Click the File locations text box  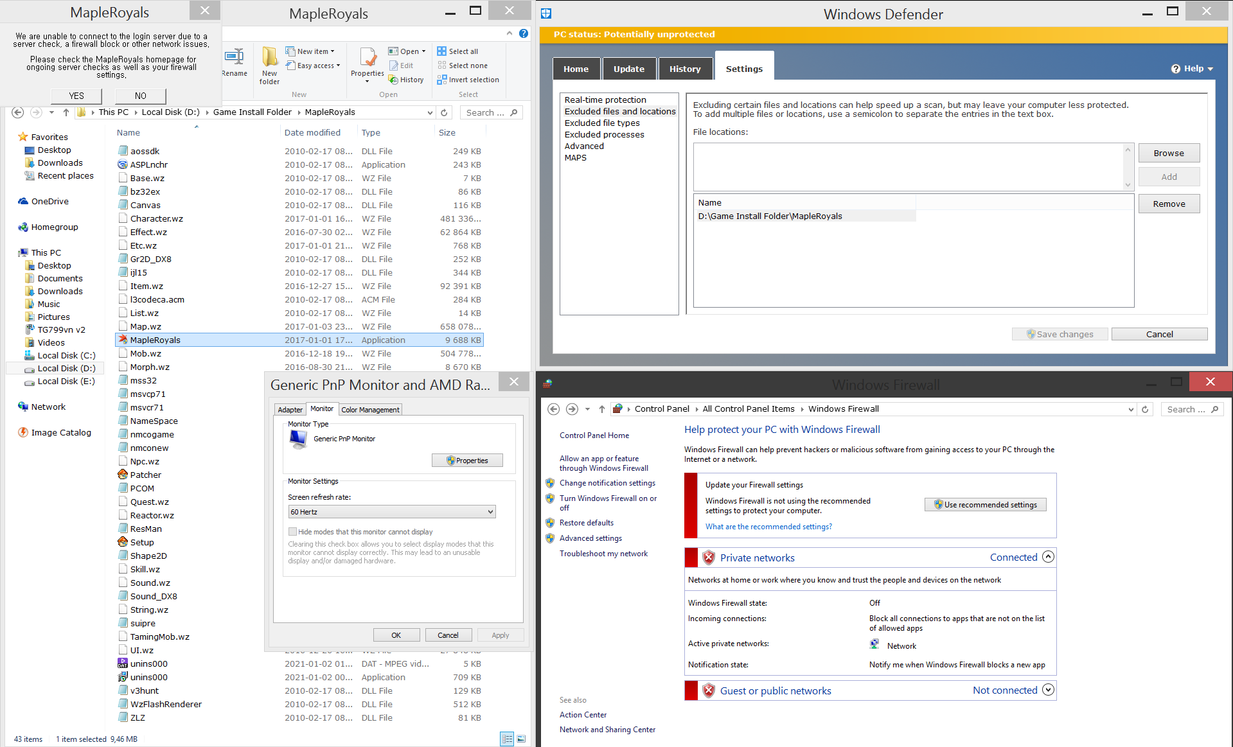click(907, 166)
